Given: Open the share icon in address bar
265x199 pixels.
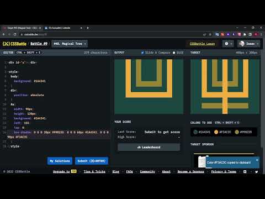Looking at the screenshot, I should (x=204, y=34).
